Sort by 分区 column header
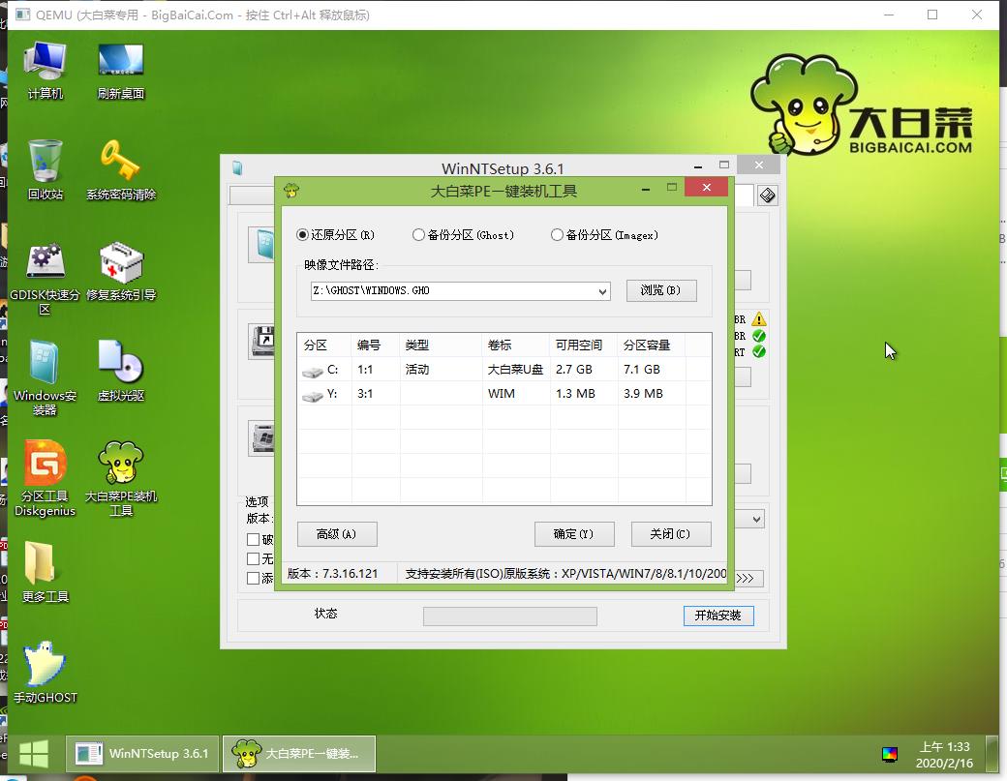The height and width of the screenshot is (781, 1007). (x=324, y=345)
